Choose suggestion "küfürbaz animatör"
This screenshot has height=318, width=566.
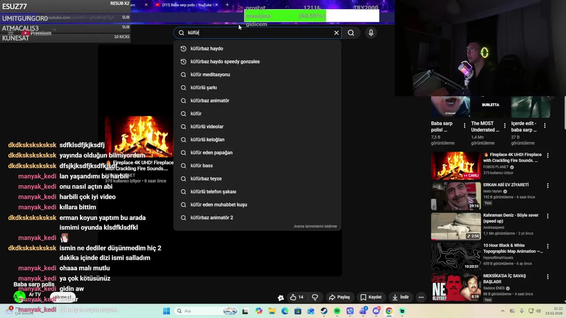(257, 101)
